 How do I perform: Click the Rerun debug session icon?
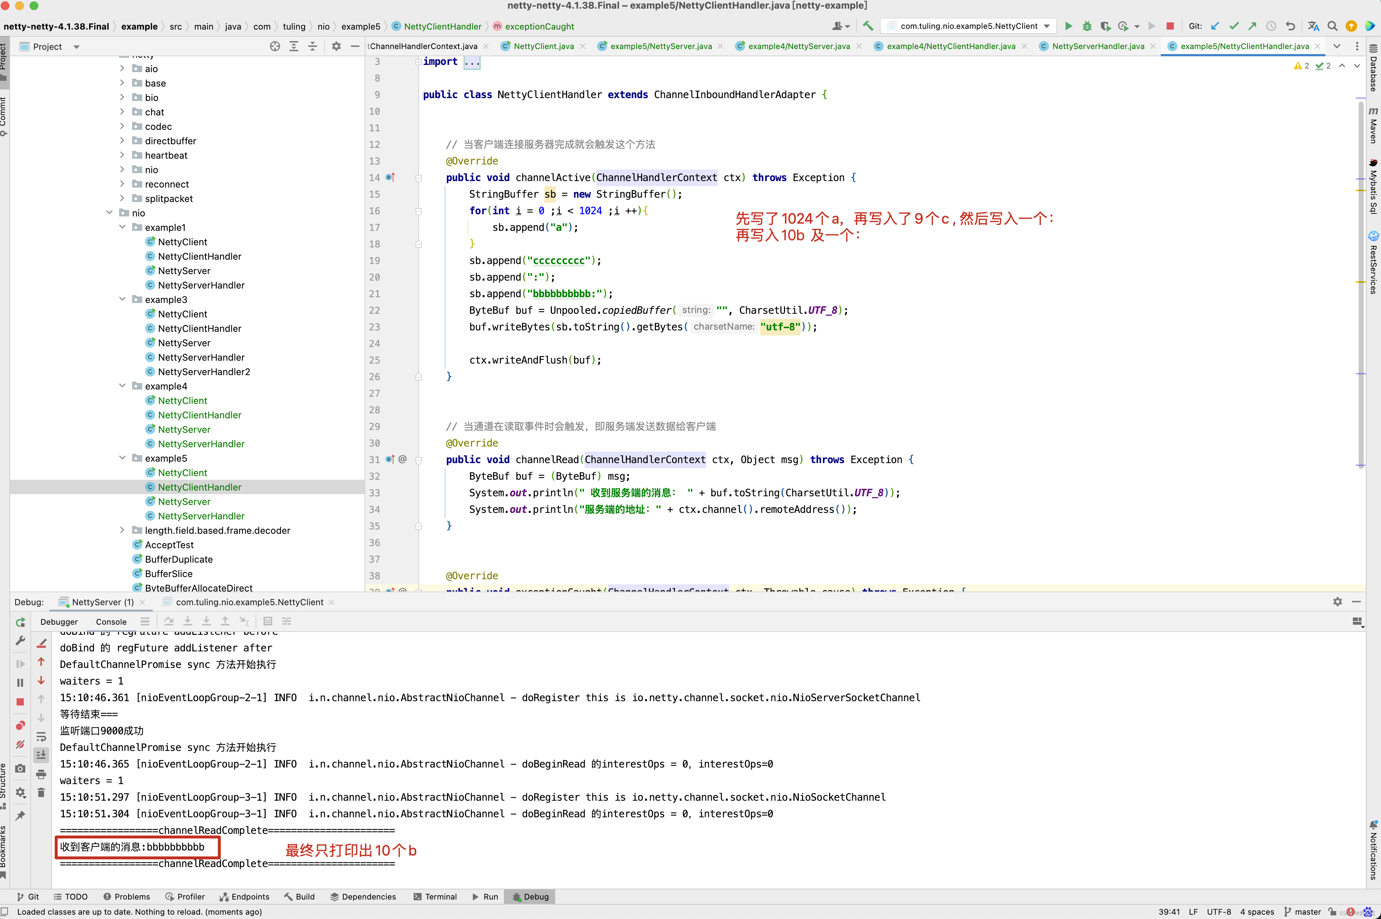pos(21,622)
